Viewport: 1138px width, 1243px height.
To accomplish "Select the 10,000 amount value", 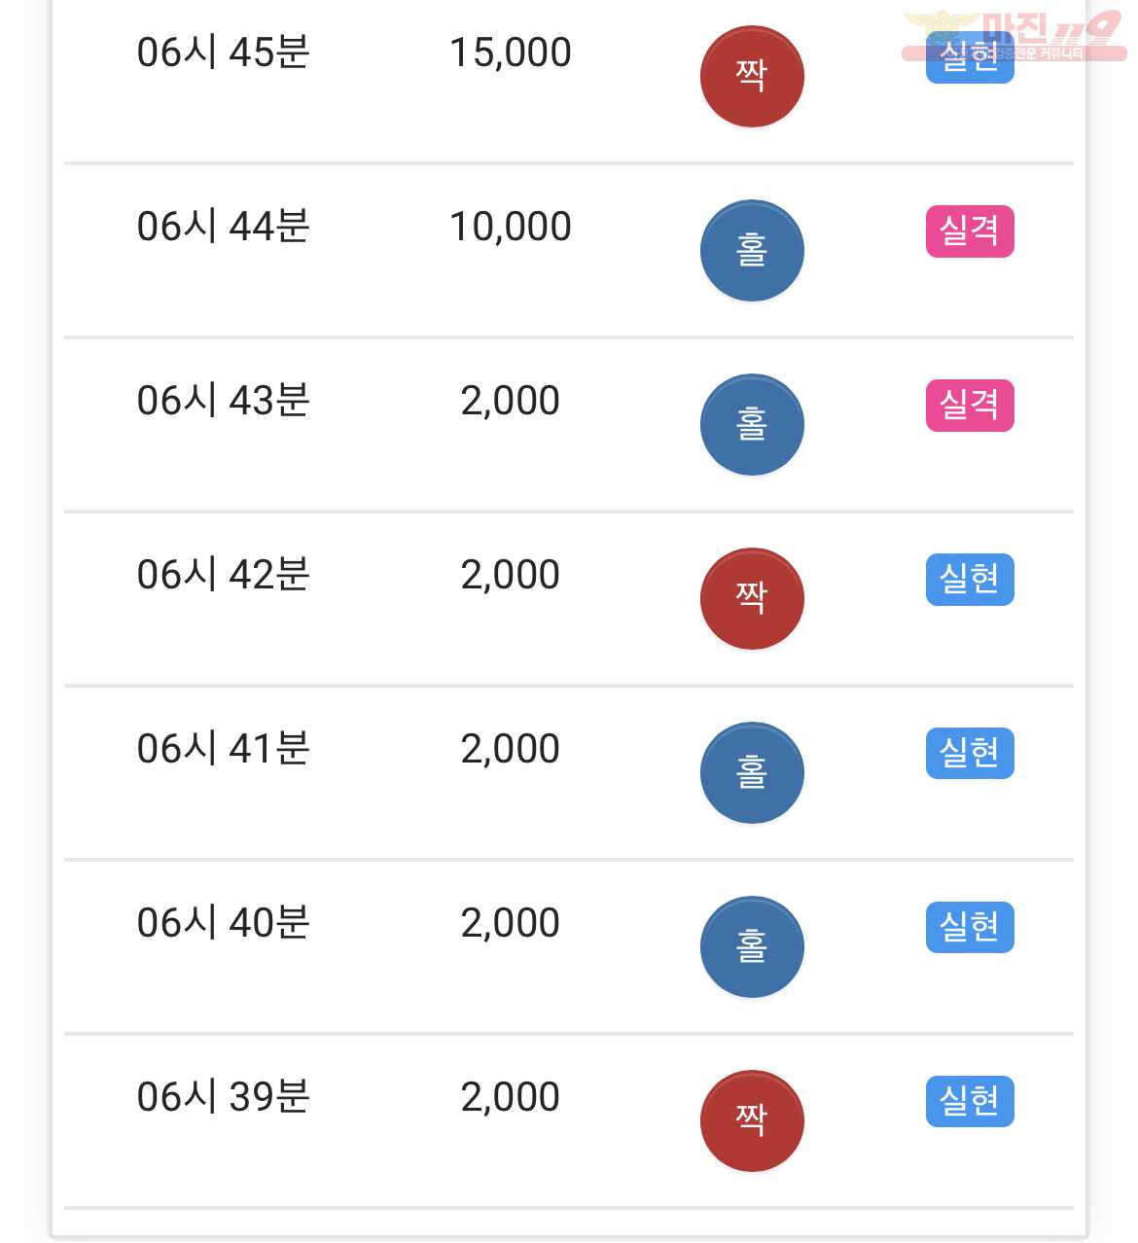I will (511, 227).
